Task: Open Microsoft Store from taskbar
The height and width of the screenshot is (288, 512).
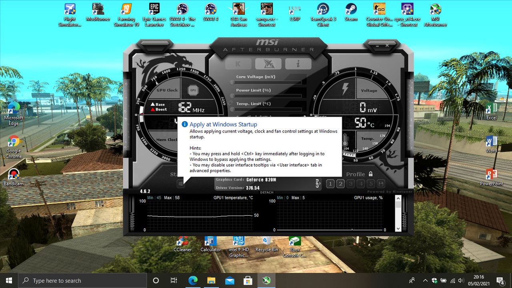Action: point(248,280)
